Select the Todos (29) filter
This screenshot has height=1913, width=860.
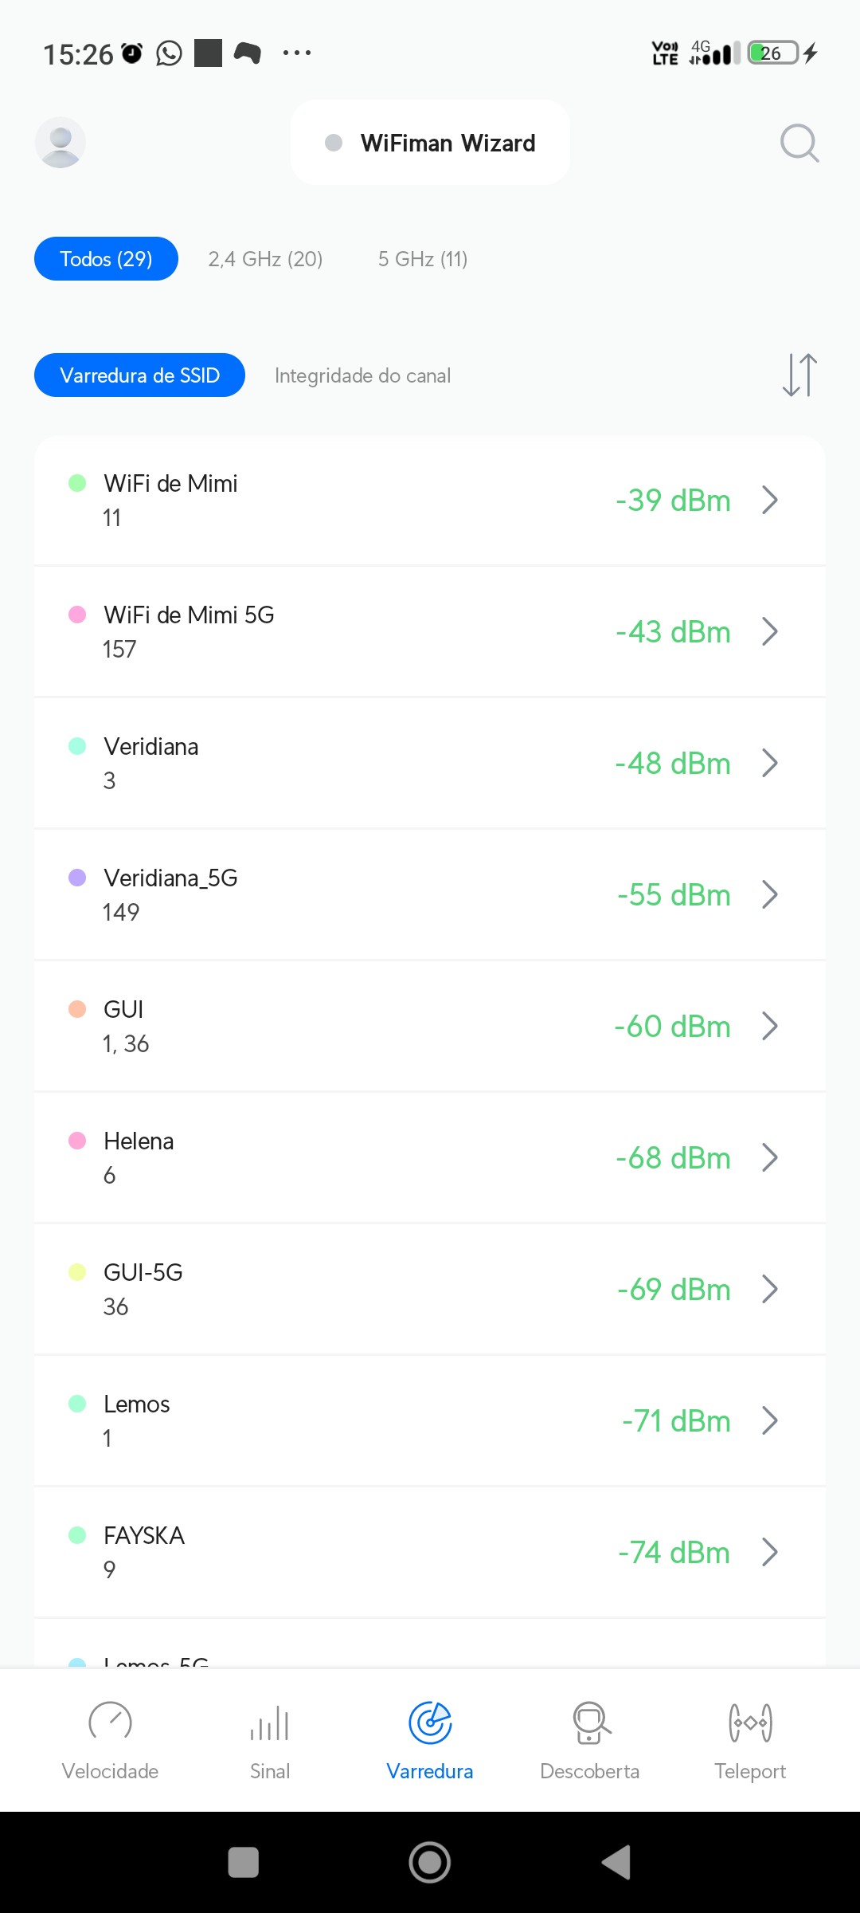tap(106, 259)
